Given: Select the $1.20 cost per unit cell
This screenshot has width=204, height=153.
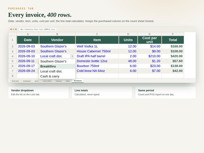Looking at the screenshot, I should (x=150, y=61).
